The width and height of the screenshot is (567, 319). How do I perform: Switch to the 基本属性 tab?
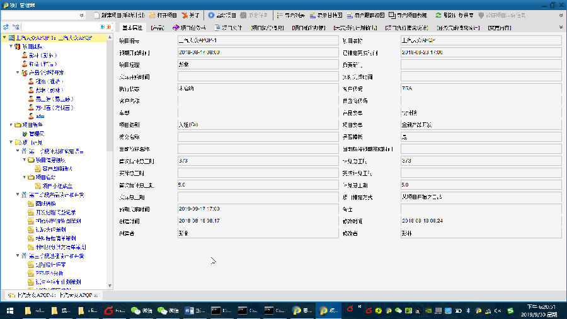click(132, 28)
